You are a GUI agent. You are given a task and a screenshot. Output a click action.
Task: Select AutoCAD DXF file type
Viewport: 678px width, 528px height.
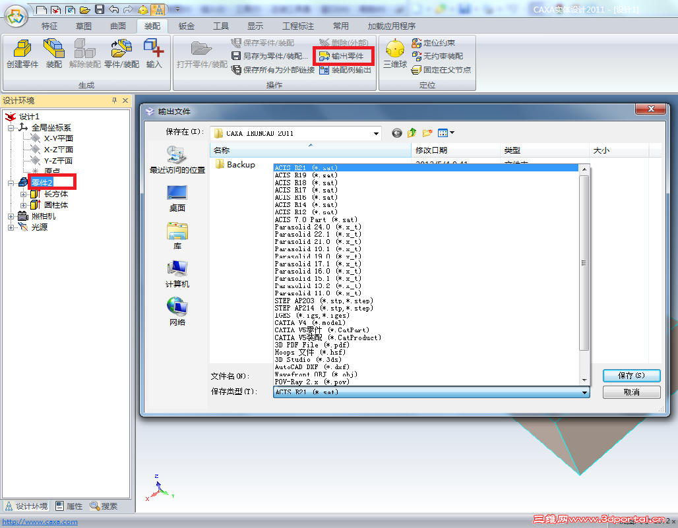(312, 367)
